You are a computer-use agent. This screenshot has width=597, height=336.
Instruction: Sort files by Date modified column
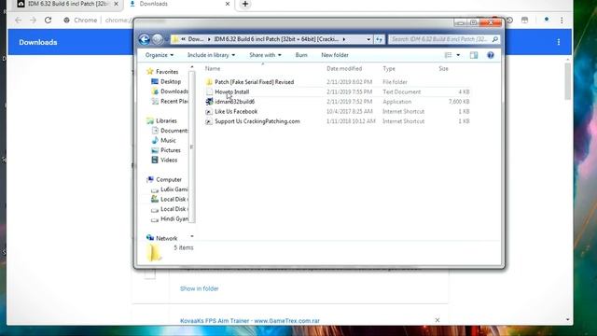click(x=344, y=68)
